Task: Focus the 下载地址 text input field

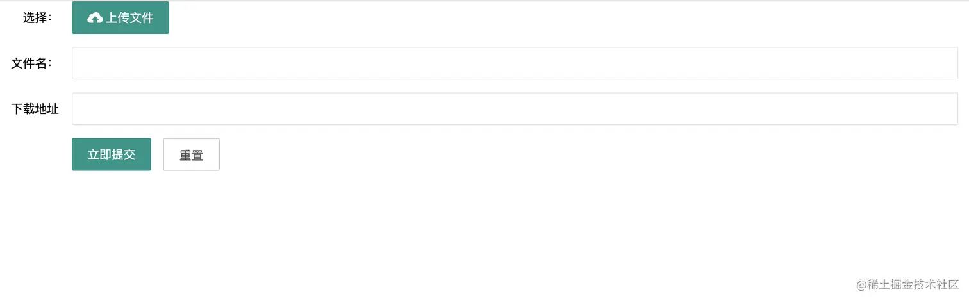Action: 515,109
